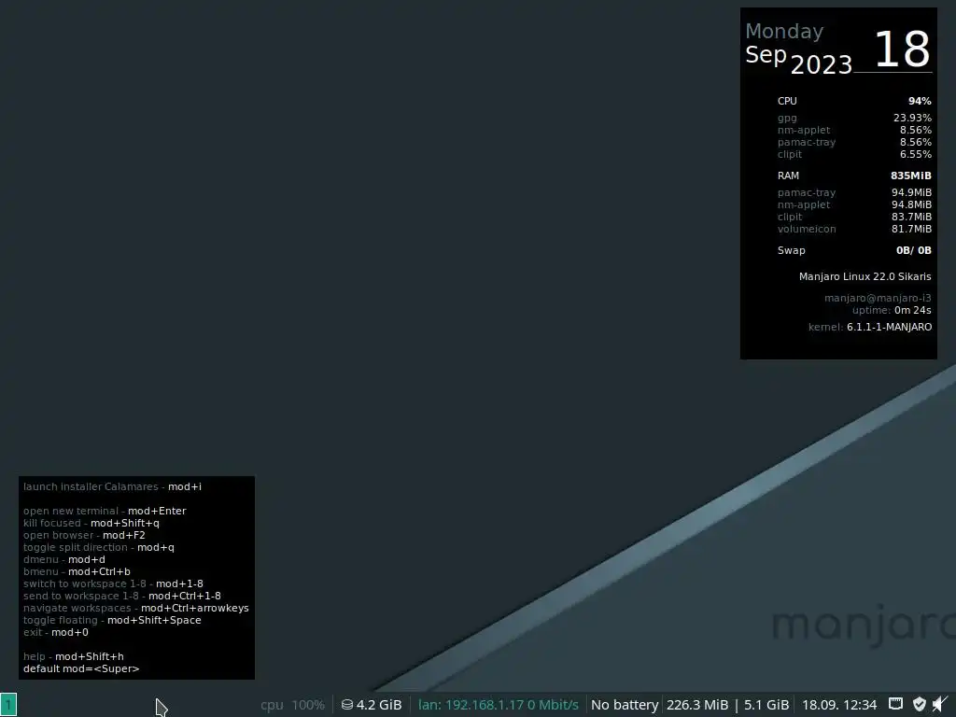Click the 226.3 MiB memory entry
The height and width of the screenshot is (717, 956).
(x=696, y=705)
